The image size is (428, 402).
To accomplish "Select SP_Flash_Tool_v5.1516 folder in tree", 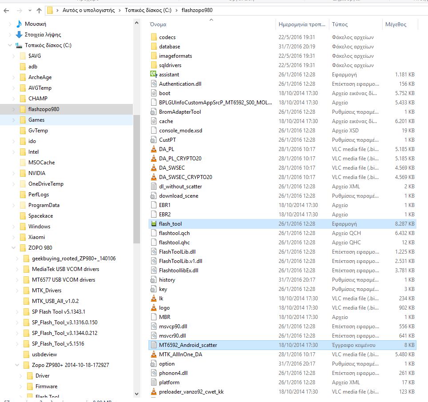I will tap(58, 344).
